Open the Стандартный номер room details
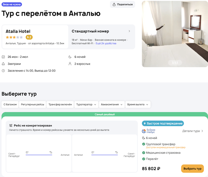 pyautogui.click(x=129, y=31)
